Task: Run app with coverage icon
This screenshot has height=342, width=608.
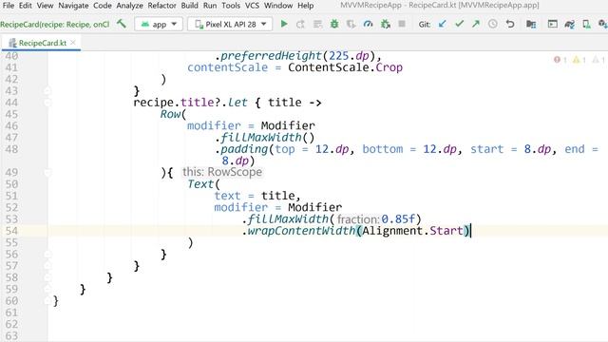Action: point(351,24)
